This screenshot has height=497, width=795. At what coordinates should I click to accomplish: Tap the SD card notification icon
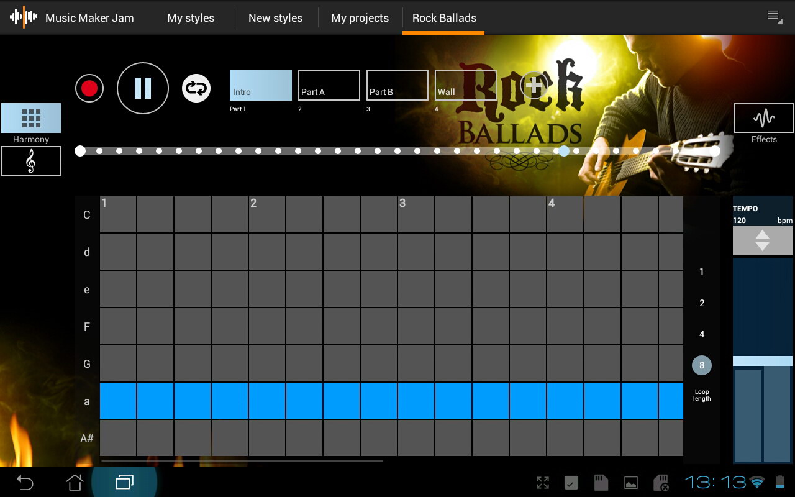pos(601,483)
